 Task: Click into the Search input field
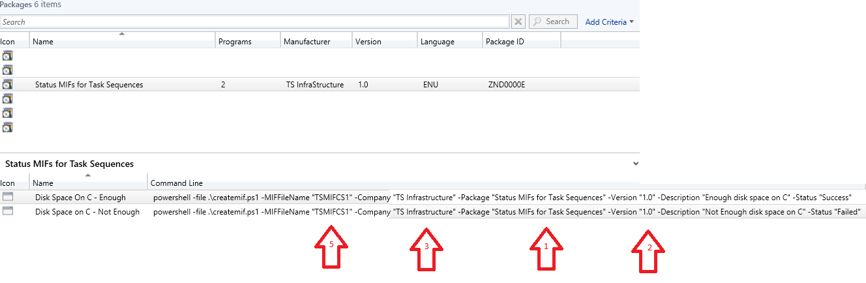(254, 22)
